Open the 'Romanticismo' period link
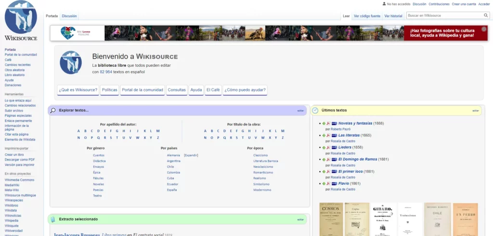493x236 pixels. point(263,173)
